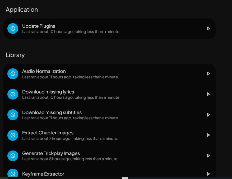
Task: Run the Update Plugins task
Action: click(208, 29)
